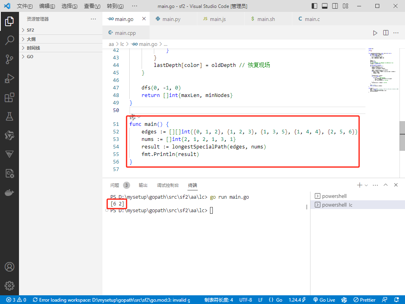Open Source Control view

[9, 59]
